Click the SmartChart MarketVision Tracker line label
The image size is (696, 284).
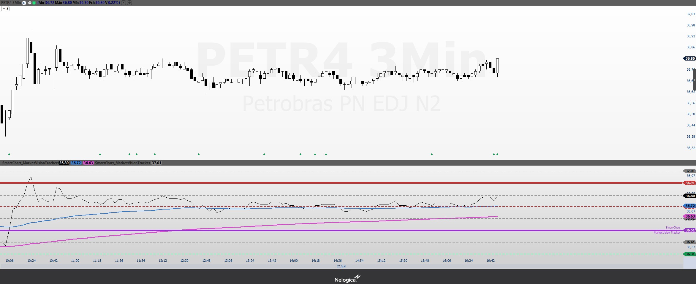667,230
